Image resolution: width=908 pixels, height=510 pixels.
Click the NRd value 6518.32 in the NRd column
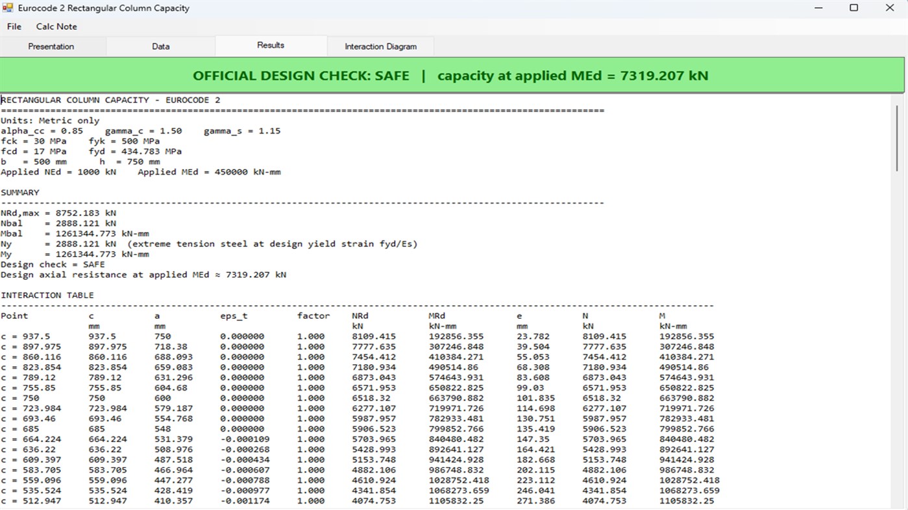(x=371, y=399)
